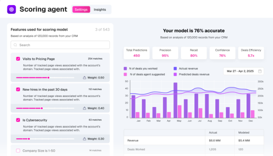Toggle N of deals agent suggested legend swatch
Screen dimensions: 273x156
pos(125,74)
